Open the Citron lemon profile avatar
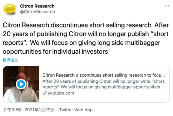Viewport: 173px width, 116px height. click(10, 9)
